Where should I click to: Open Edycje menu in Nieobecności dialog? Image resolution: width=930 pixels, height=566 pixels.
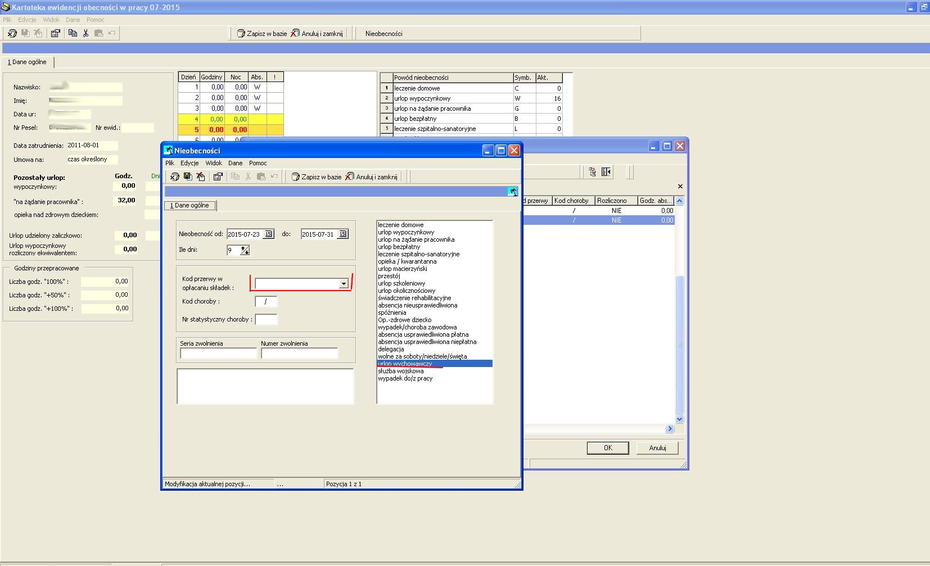(189, 163)
